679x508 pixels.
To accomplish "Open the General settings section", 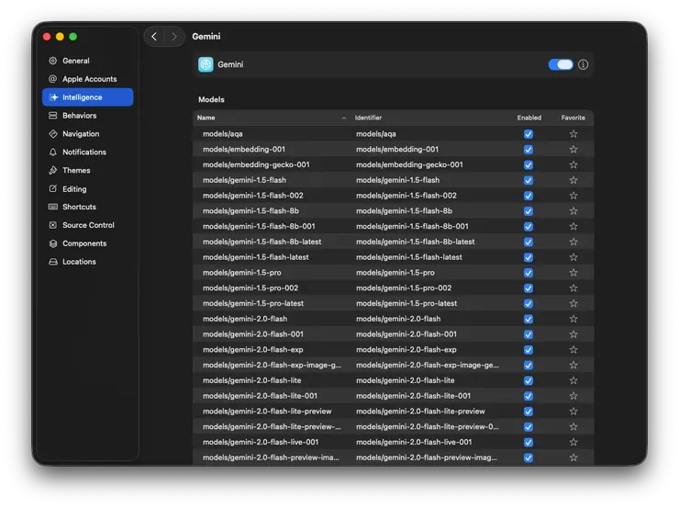I will [x=75, y=61].
